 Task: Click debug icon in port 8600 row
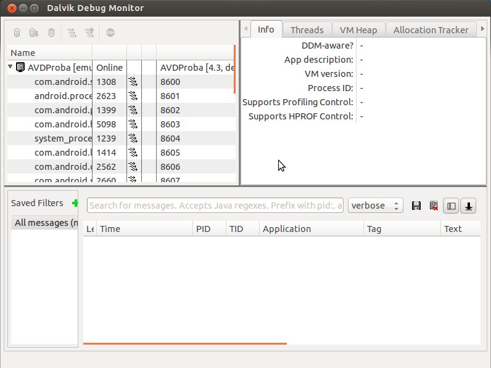pos(133,82)
